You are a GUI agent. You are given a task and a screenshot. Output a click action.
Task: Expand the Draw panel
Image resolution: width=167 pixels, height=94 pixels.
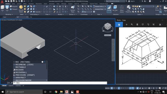(47, 14)
